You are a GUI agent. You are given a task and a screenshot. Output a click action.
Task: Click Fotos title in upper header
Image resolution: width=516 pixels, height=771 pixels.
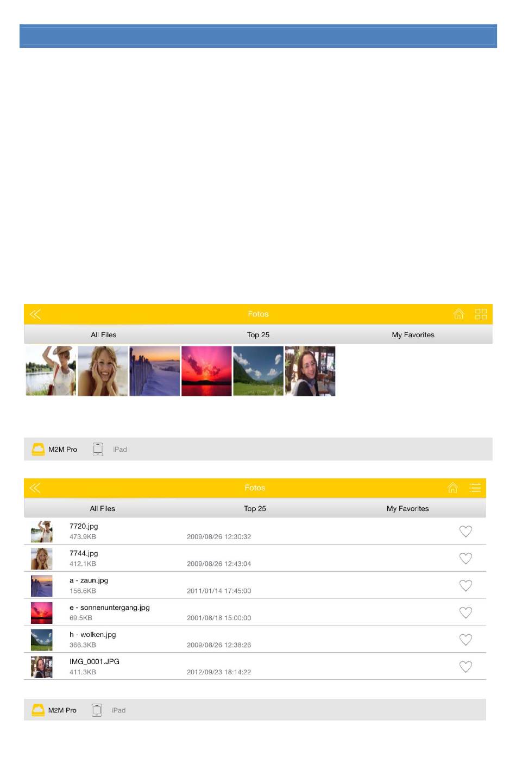tap(258, 314)
